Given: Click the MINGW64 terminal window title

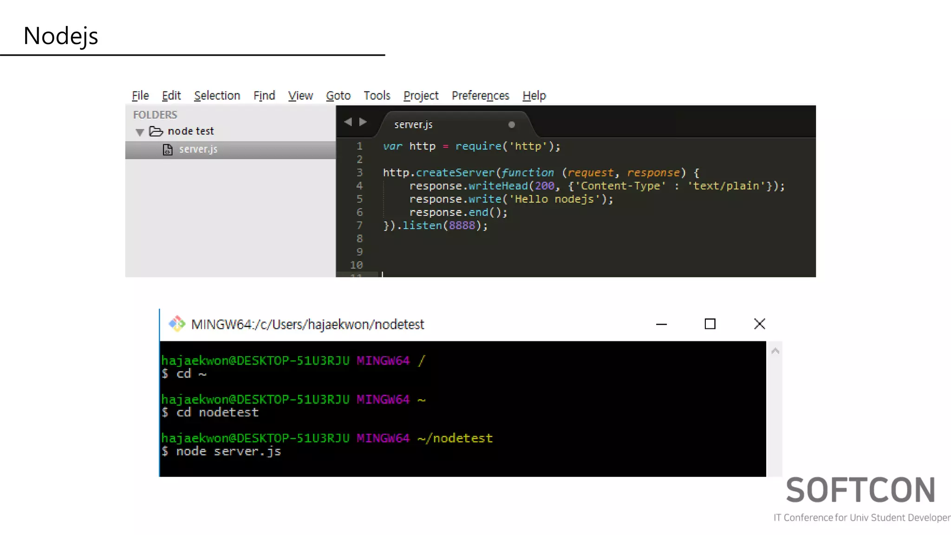Looking at the screenshot, I should [x=307, y=324].
